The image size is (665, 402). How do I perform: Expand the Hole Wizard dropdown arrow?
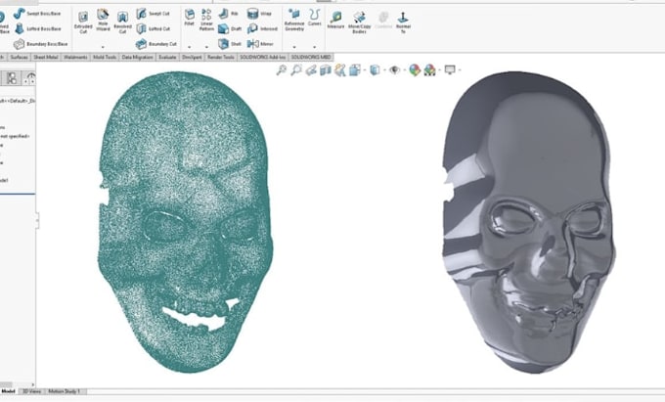pos(103,47)
